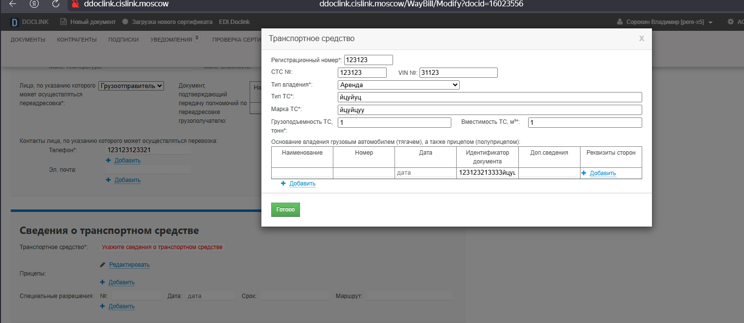This screenshot has width=744, height=323.
Task: Click the Вместимость ТС input field
Action: click(585, 122)
